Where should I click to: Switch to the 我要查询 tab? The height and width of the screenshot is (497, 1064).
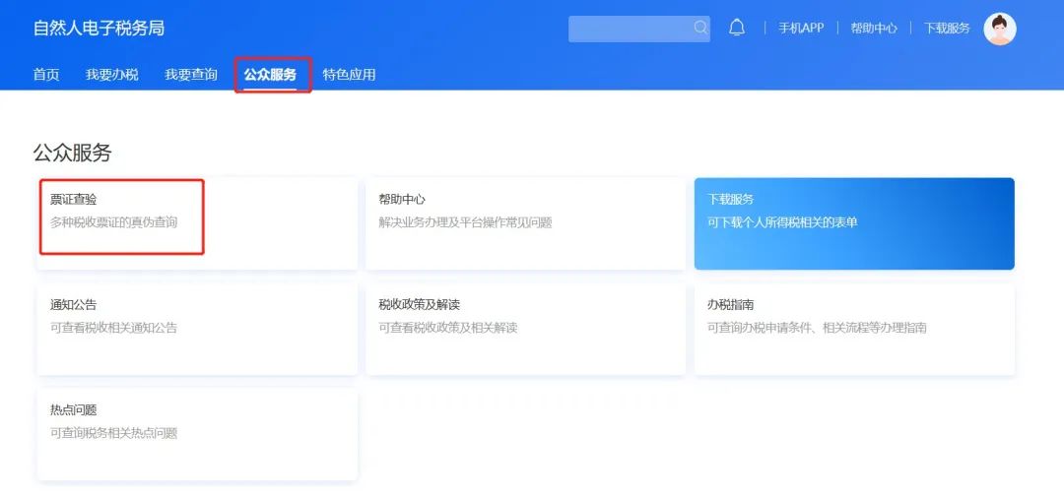tap(191, 75)
